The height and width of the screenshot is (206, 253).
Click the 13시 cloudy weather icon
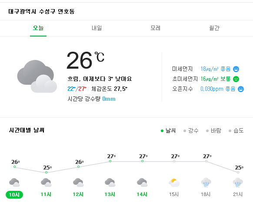110,183
